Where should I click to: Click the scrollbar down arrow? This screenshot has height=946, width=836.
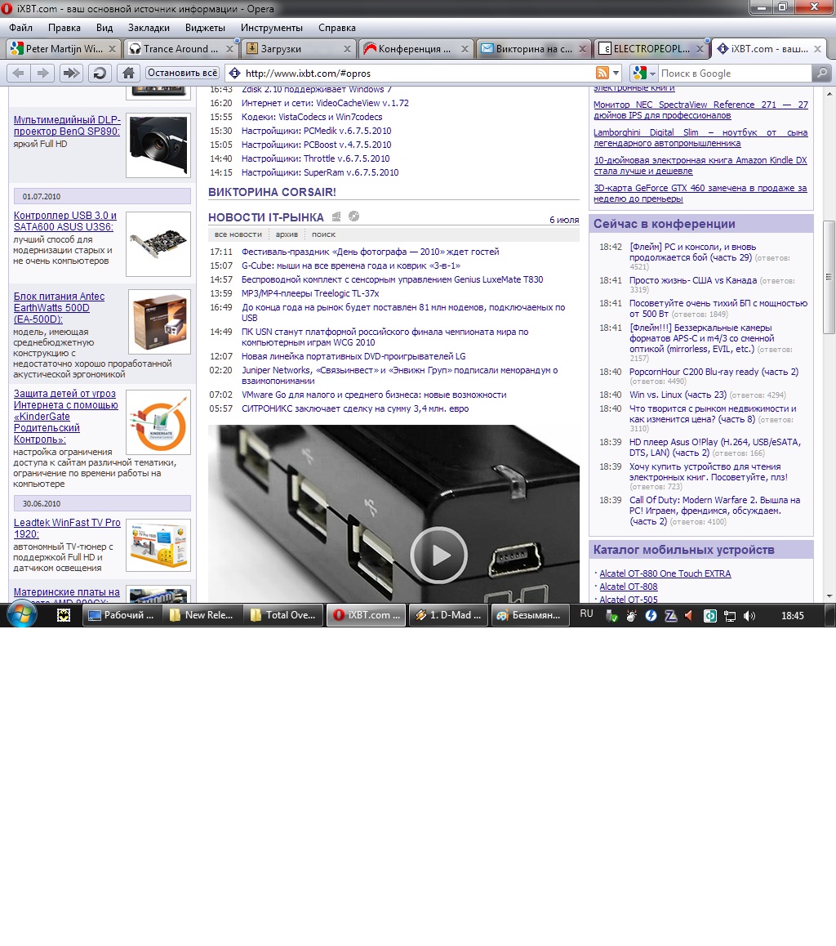pos(829,596)
